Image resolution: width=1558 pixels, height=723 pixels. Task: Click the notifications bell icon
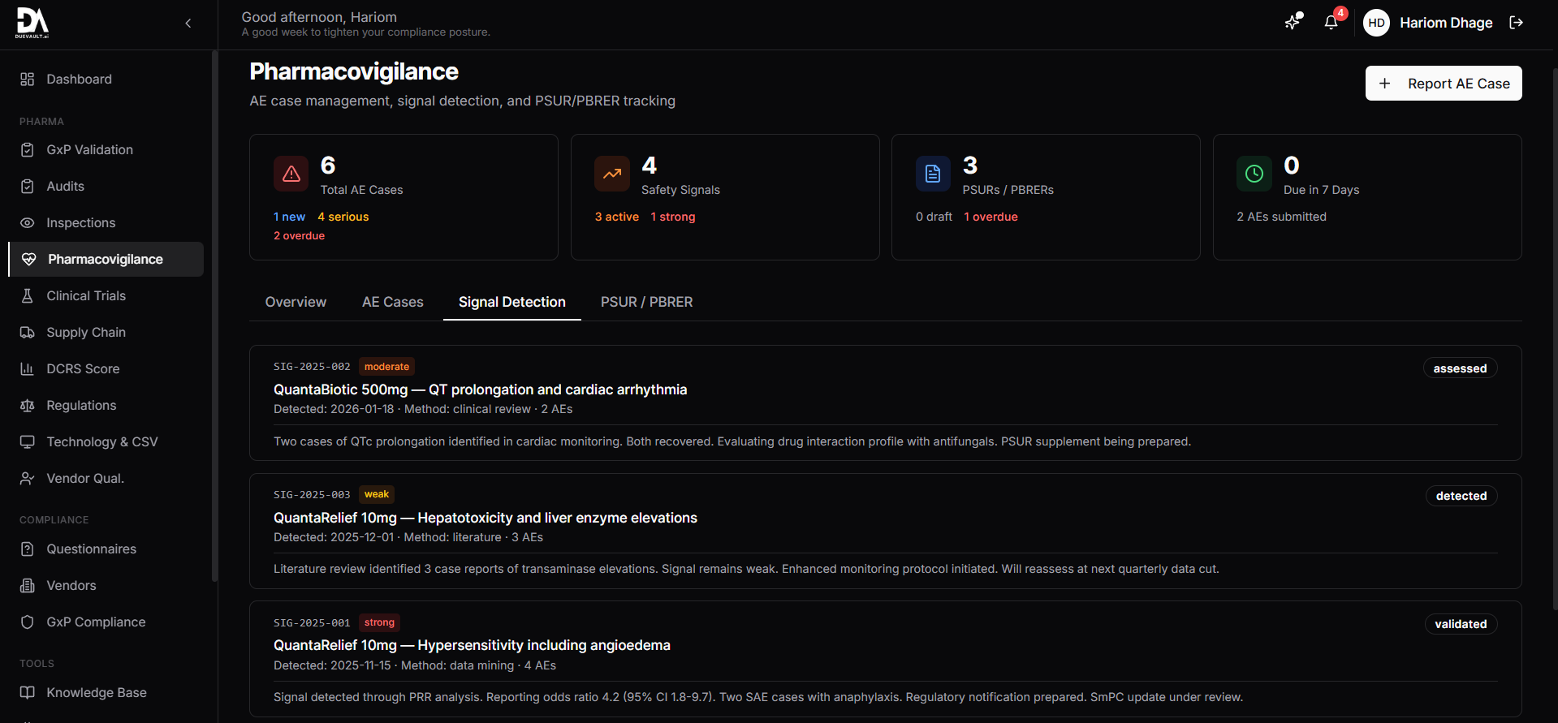(1331, 23)
